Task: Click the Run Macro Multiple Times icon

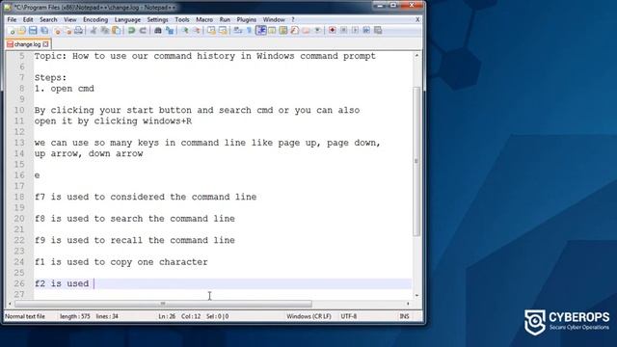Action: (x=366, y=30)
